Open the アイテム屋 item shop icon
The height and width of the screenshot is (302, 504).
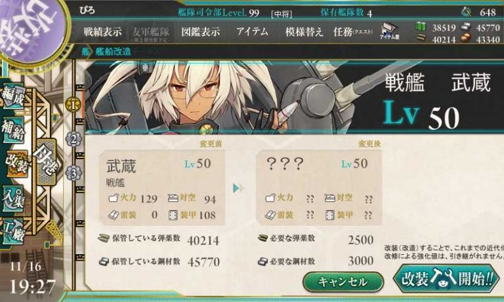(390, 31)
